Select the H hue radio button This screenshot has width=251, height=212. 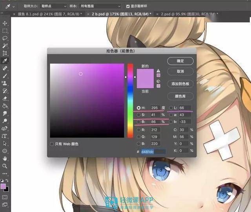[138, 108]
